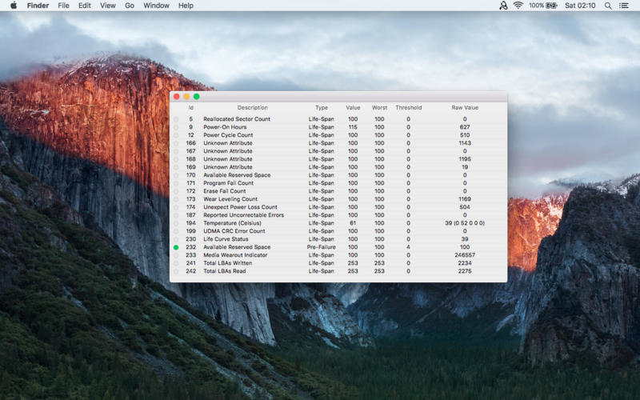
Task: Open the Edit menu
Action: tap(85, 6)
